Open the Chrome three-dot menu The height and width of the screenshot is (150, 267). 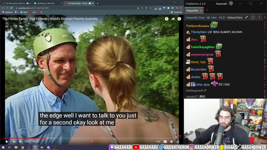click(181, 8)
